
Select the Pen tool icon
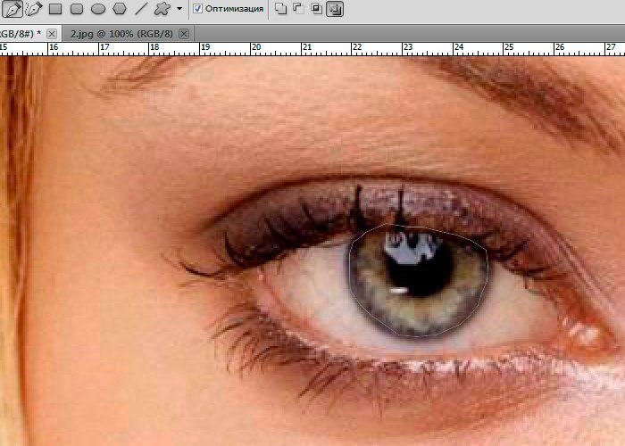pyautogui.click(x=13, y=9)
